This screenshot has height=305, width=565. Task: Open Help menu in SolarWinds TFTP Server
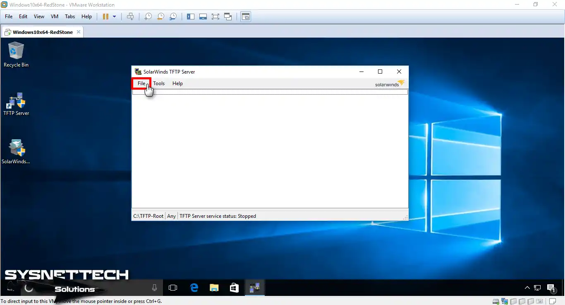point(177,83)
